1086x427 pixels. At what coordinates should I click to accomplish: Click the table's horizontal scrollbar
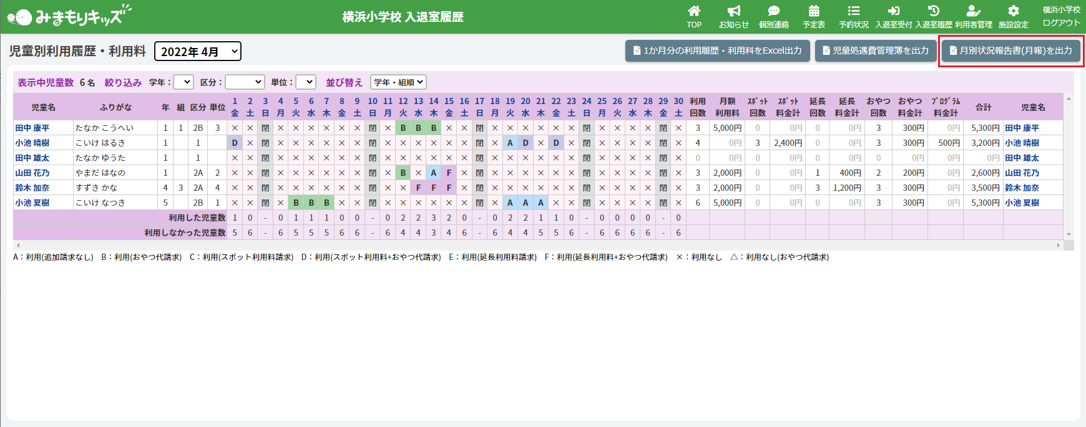tap(537, 246)
